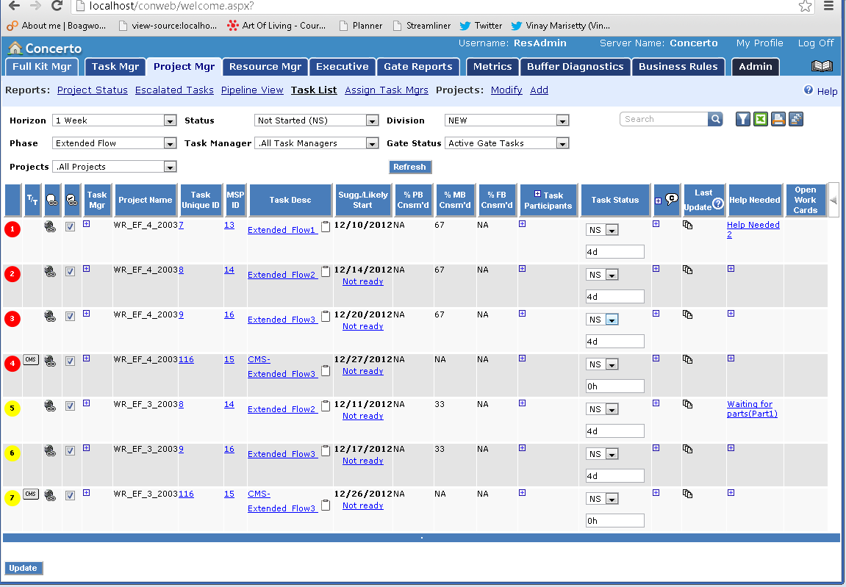Screen dimensions: 846x587
Task: Open the Escalated Tasks link
Action: click(174, 90)
